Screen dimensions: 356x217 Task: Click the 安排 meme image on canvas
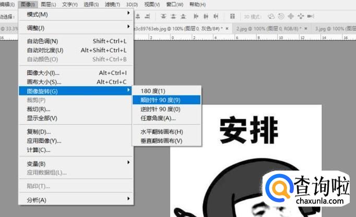click(245, 162)
